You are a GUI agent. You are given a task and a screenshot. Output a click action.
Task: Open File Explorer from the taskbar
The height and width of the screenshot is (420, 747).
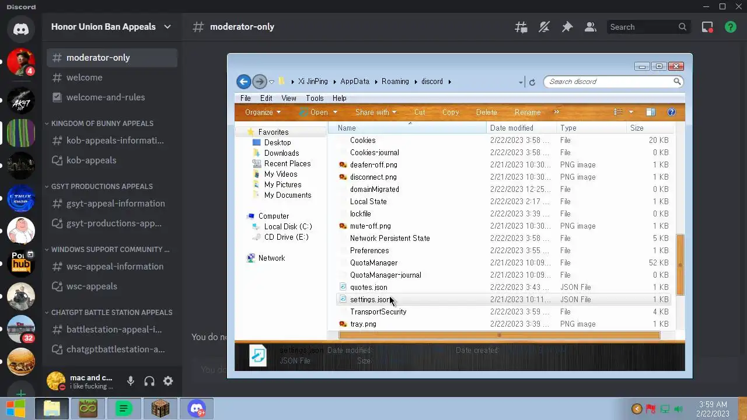click(51, 408)
